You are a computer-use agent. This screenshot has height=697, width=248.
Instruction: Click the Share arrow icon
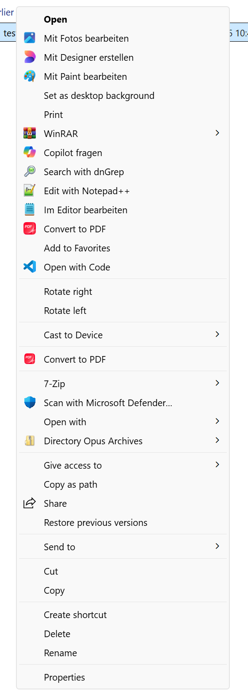30,503
